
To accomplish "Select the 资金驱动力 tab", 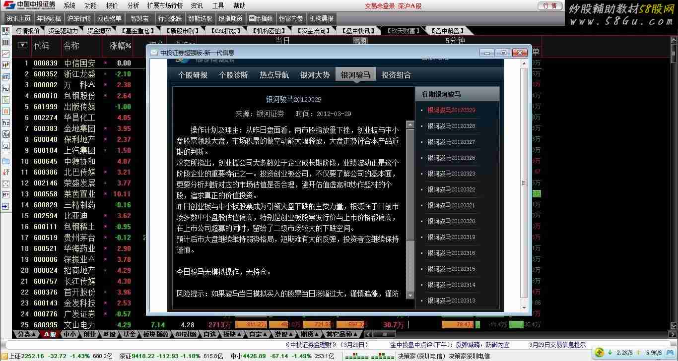I will 63,31.
